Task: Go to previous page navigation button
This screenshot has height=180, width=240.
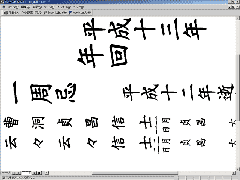Action: click(18, 173)
